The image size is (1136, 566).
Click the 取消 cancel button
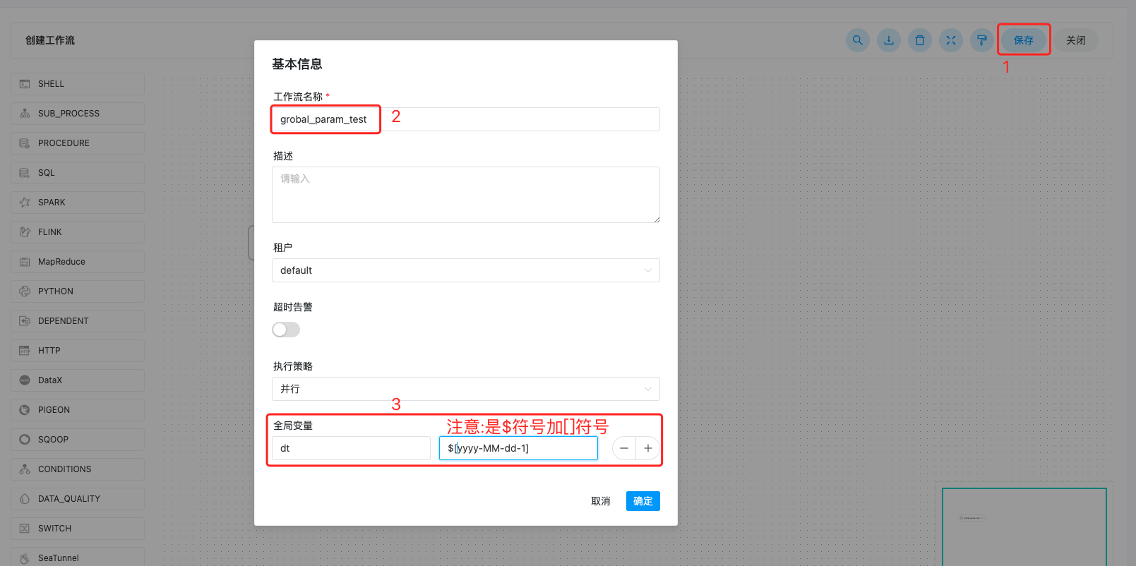(x=601, y=501)
